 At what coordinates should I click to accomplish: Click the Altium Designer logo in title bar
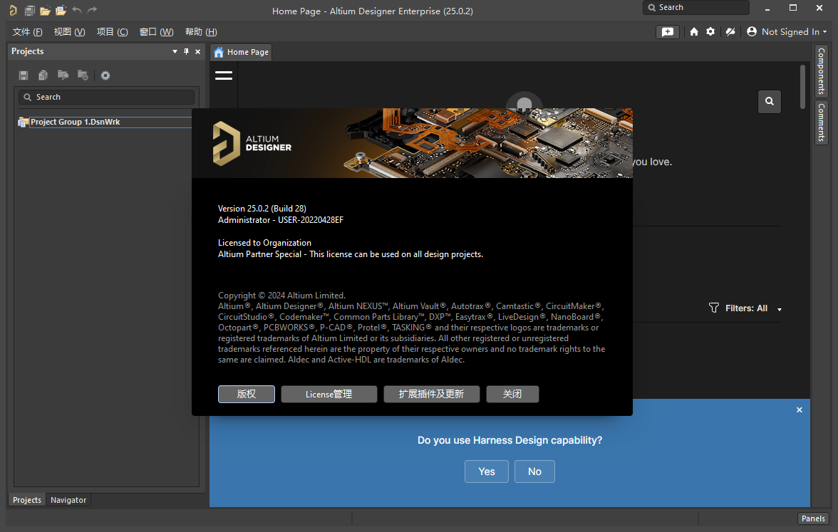13,10
